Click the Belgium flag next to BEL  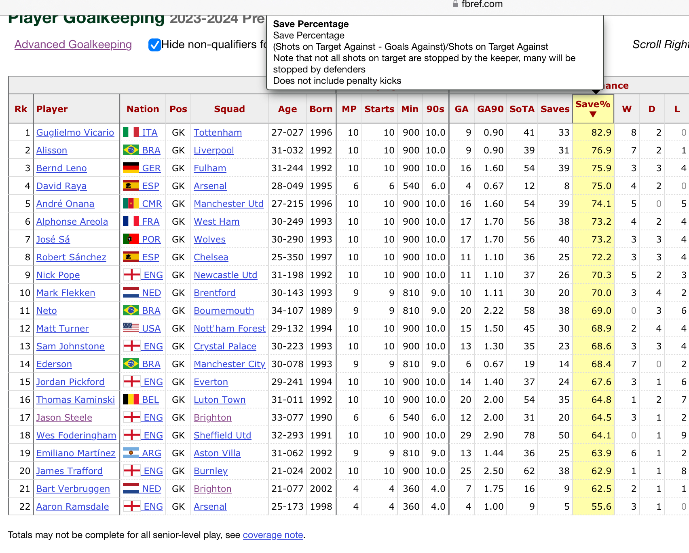point(131,399)
